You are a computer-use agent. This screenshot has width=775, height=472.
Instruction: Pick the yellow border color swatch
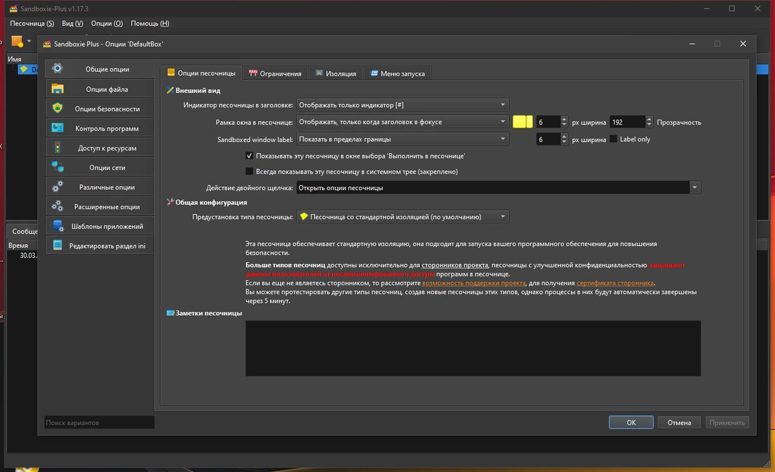pos(522,121)
